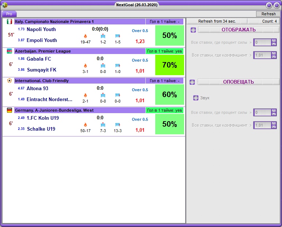The width and height of the screenshot is (282, 227).
Task: Click goal icon above 0-0 in Gabala match
Action: 103,66
